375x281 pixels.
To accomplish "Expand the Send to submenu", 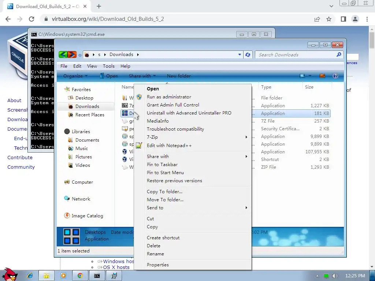I will point(246,208).
